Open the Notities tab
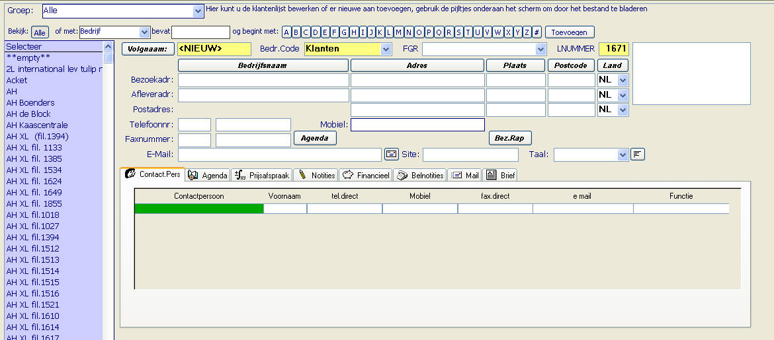 click(316, 175)
